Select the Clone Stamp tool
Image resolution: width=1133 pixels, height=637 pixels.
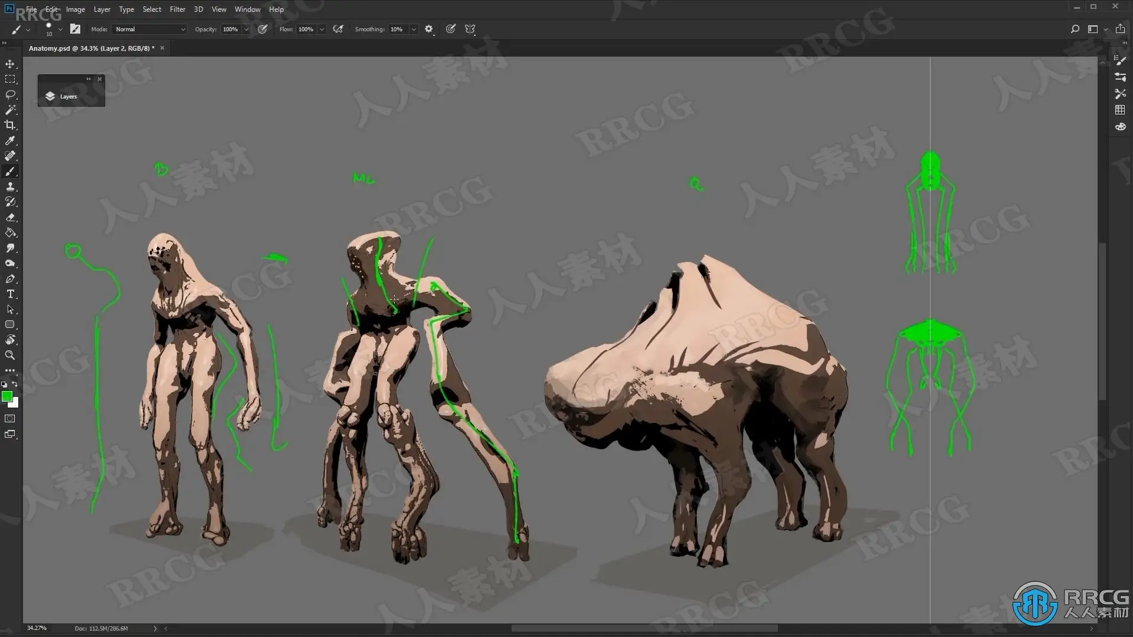(10, 186)
